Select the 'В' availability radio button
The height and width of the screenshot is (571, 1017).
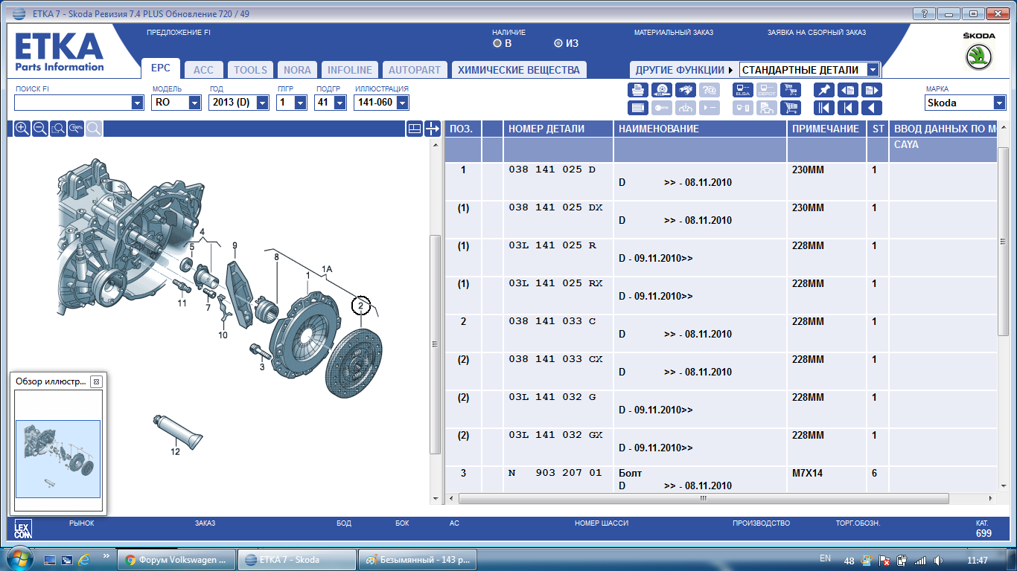pos(497,43)
